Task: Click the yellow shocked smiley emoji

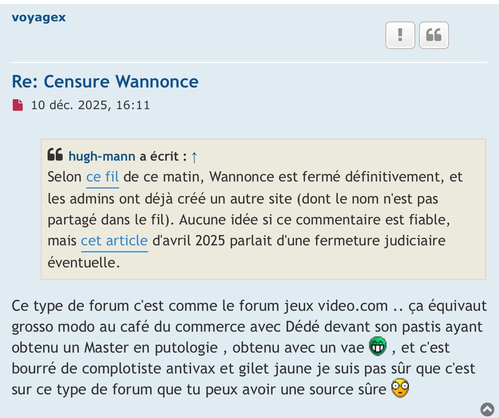Action: click(x=400, y=388)
